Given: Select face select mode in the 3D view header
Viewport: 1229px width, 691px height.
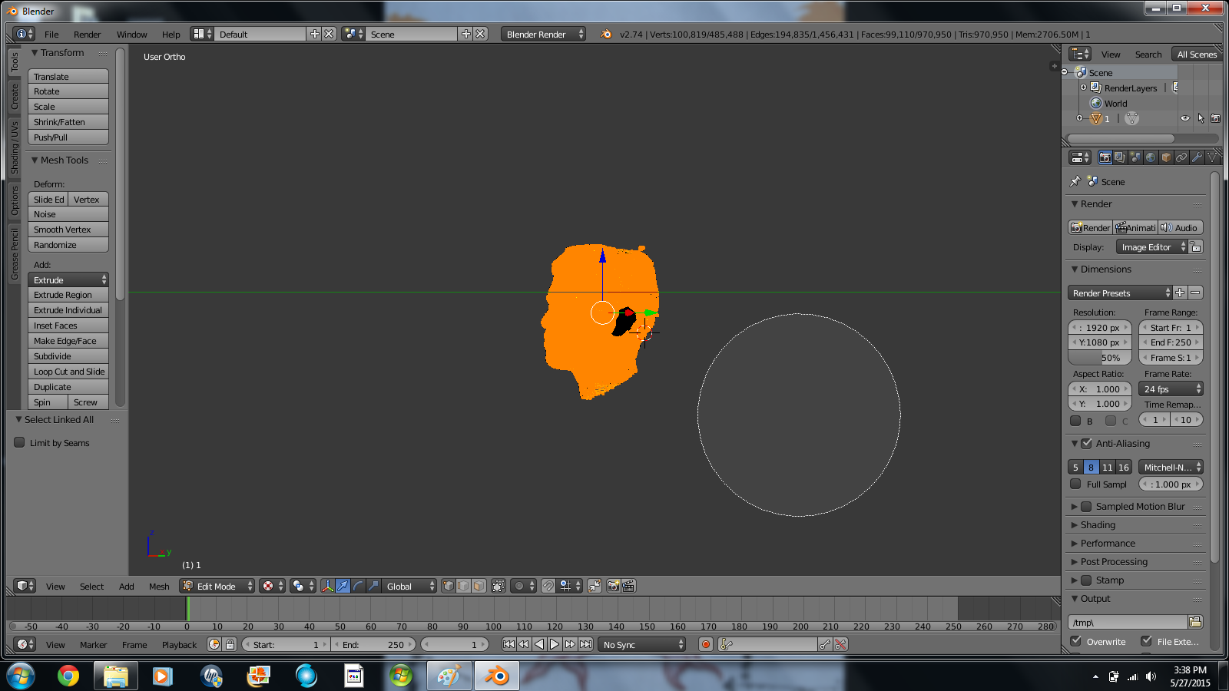Looking at the screenshot, I should click(479, 586).
